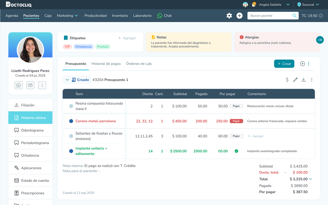Click the plus circle add button

tap(239, 16)
